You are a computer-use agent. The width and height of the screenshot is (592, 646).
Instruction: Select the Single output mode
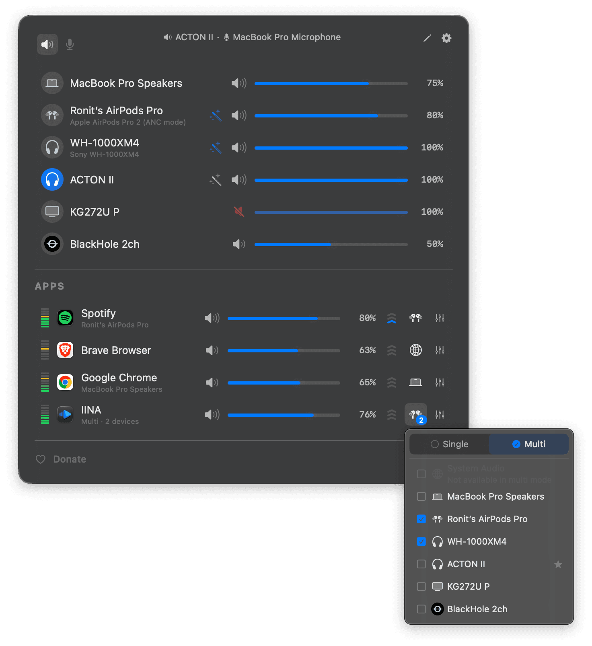coord(449,444)
